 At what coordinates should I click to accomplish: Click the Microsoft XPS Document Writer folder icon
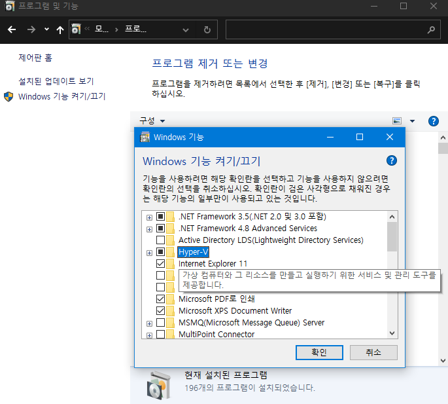(x=170, y=311)
